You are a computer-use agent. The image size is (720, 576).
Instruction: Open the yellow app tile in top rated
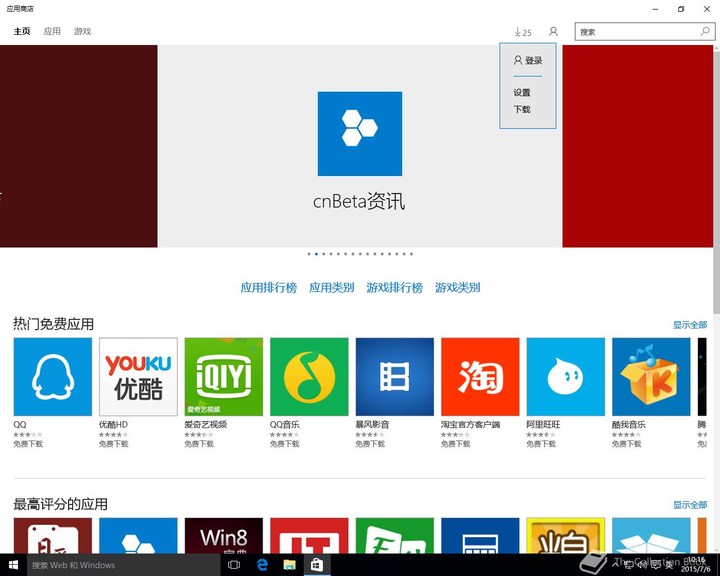(566, 535)
